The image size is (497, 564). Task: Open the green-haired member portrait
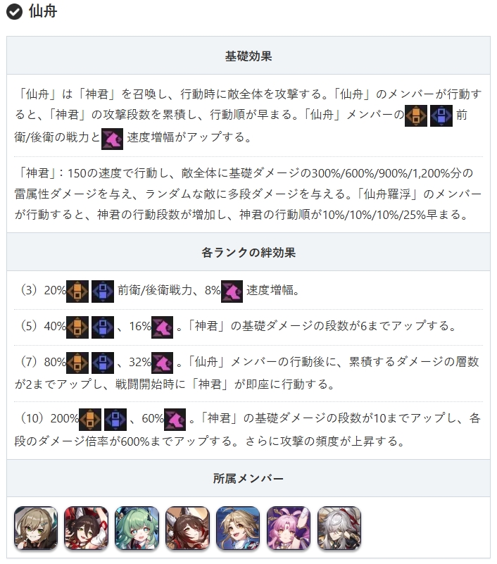tap(137, 528)
